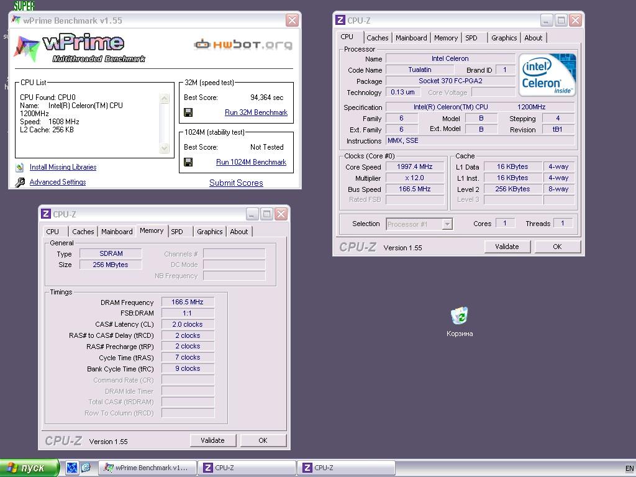Screen dimensions: 636x477
Task: Click the Package Socket 370 FC-PGA2 field
Action: click(x=450, y=81)
